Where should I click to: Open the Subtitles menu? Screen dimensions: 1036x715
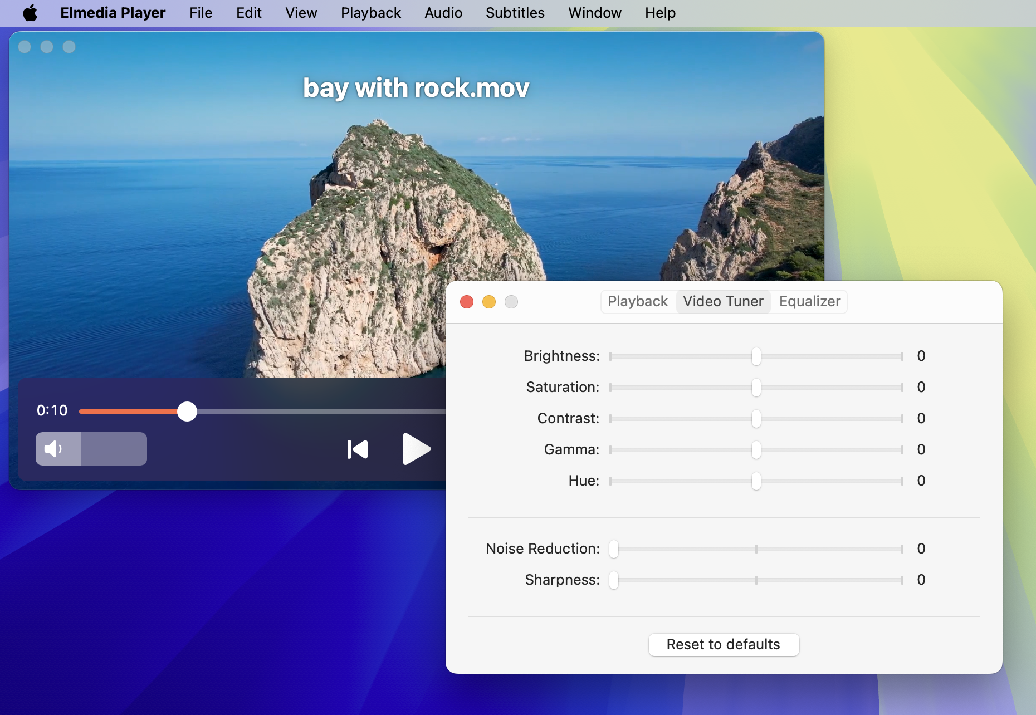tap(515, 13)
